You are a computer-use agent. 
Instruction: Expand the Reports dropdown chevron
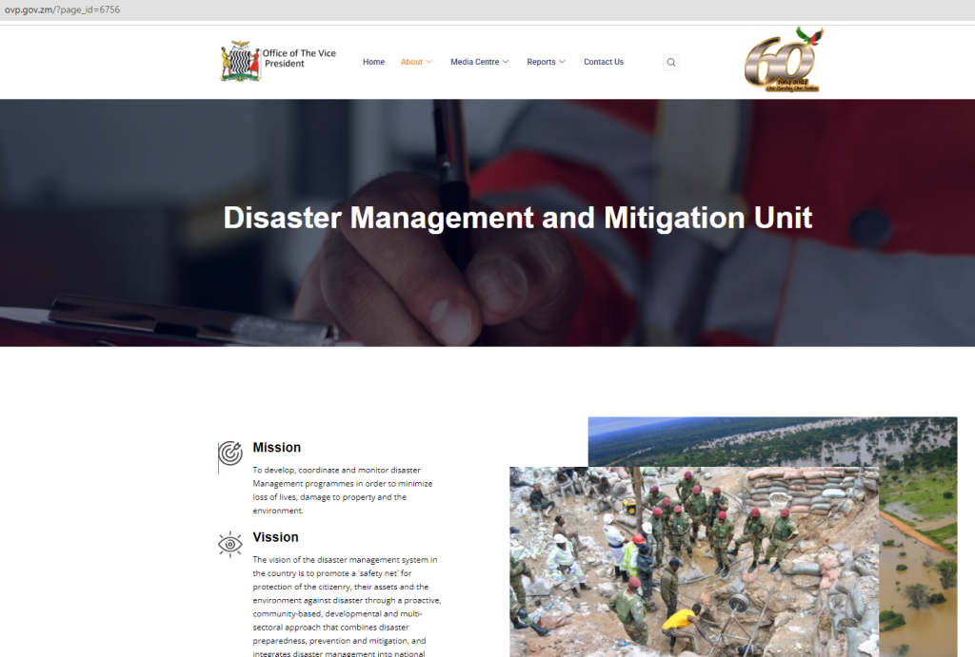pyautogui.click(x=563, y=62)
